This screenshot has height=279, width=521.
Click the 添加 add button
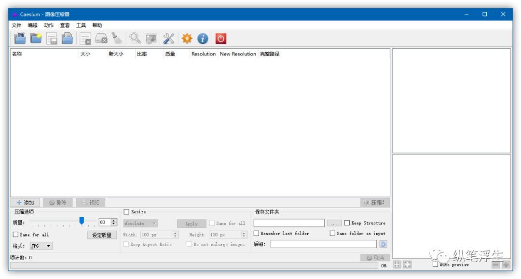coord(25,202)
